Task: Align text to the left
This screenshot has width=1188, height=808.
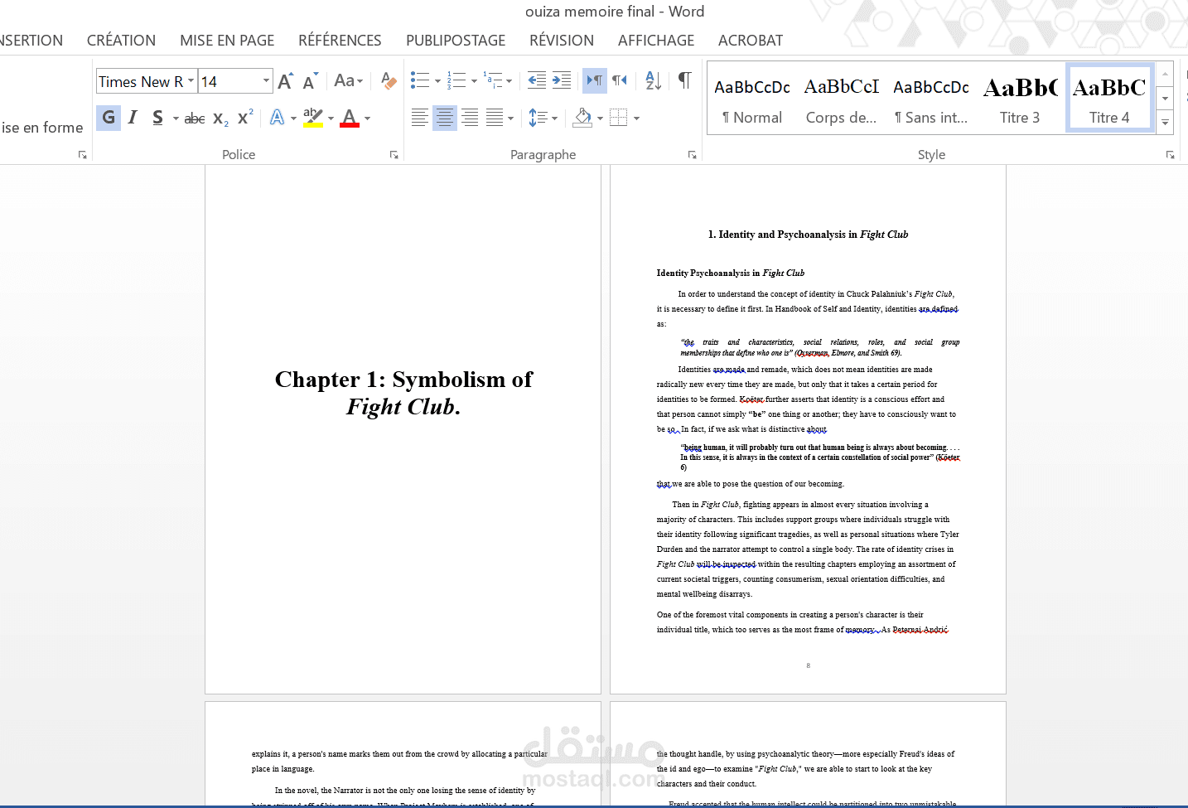Action: 420,118
